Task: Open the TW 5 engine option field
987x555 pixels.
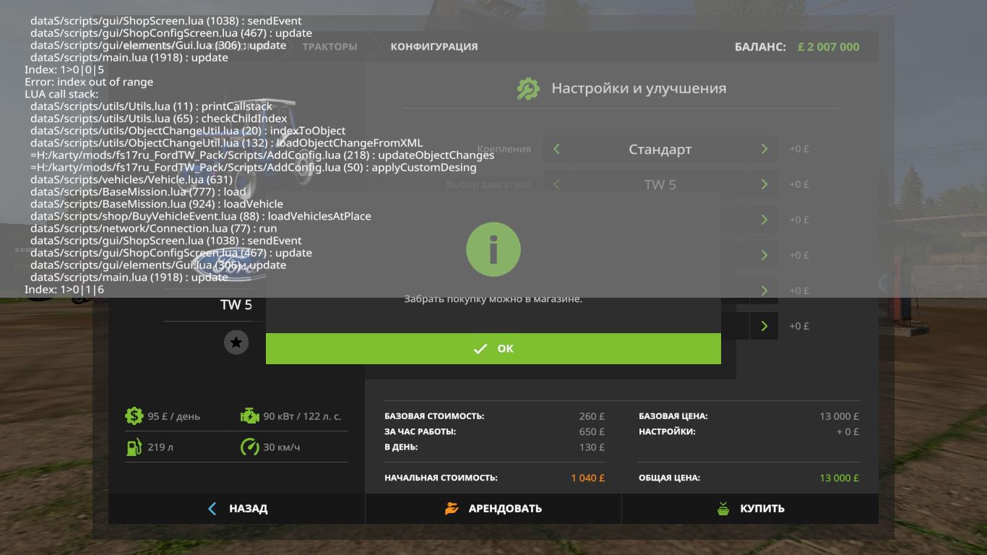Action: pyautogui.click(x=660, y=184)
